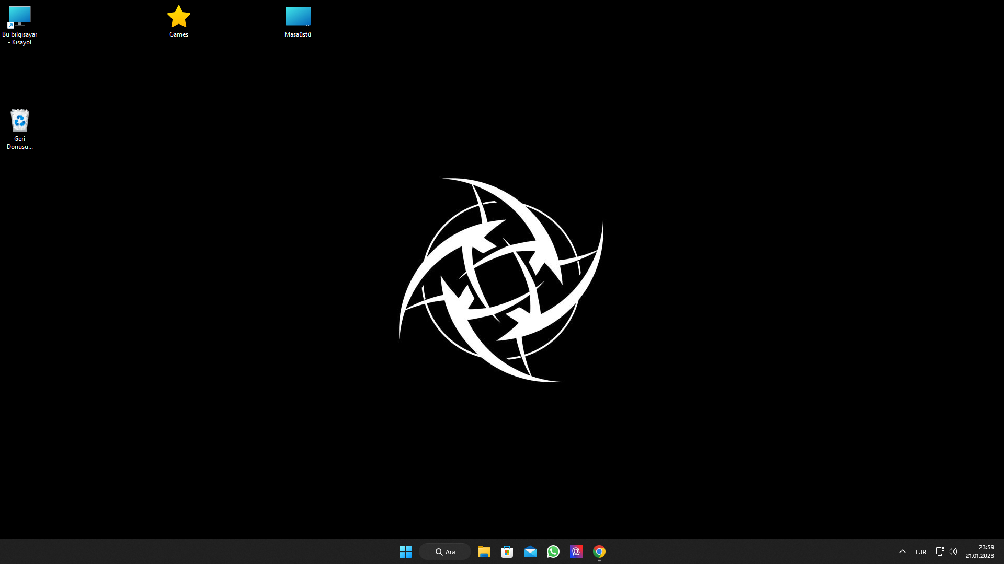Open WhatsApp from the taskbar

click(x=553, y=551)
